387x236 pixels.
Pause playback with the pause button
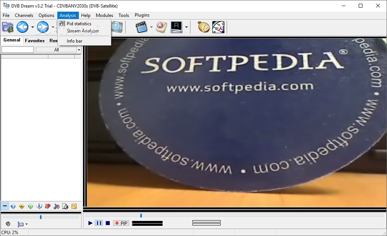99,223
